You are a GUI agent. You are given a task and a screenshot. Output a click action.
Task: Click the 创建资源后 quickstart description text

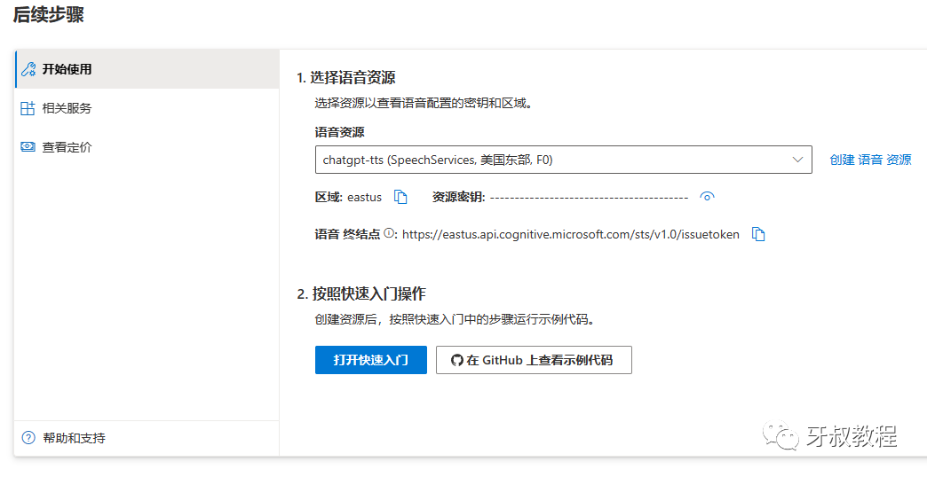(455, 320)
